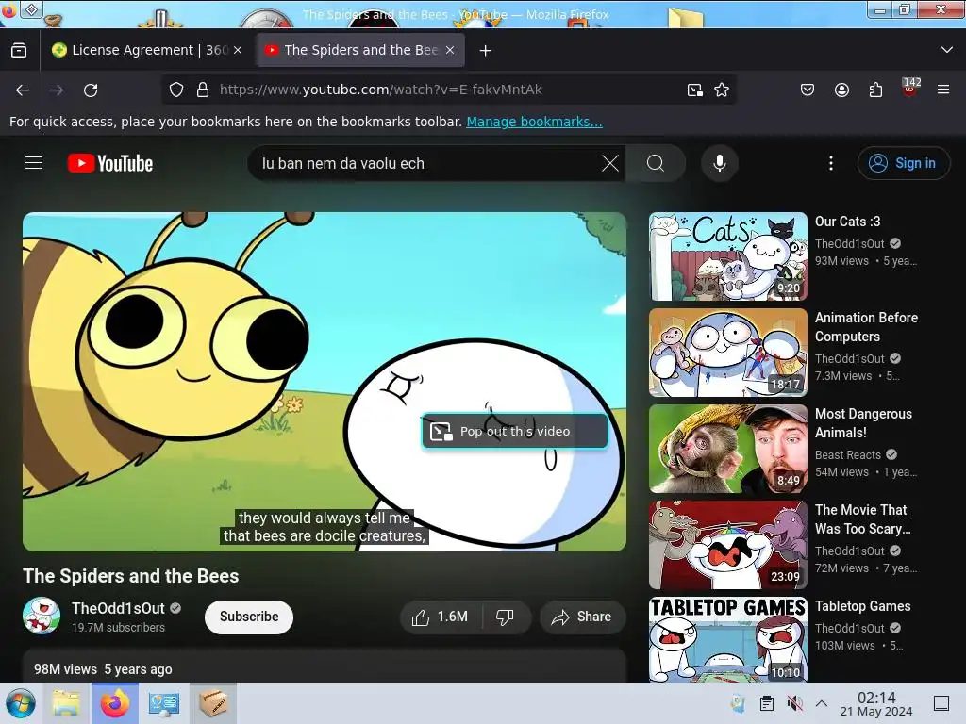Open clock showing 02:14 21 May 2024
966x724 pixels.
pyautogui.click(x=876, y=703)
